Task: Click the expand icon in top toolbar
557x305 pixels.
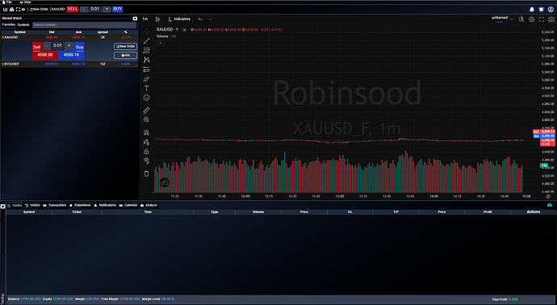Action: 18,9
